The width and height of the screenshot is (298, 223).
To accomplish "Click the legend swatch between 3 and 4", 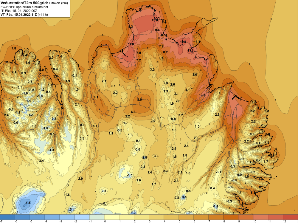I will click(x=156, y=217).
